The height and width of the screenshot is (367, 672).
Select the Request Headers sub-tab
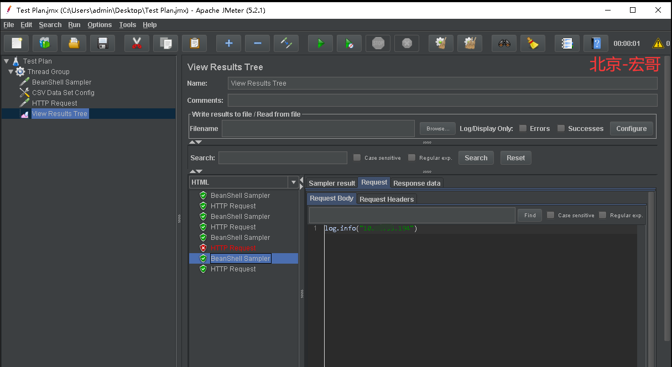pos(387,199)
